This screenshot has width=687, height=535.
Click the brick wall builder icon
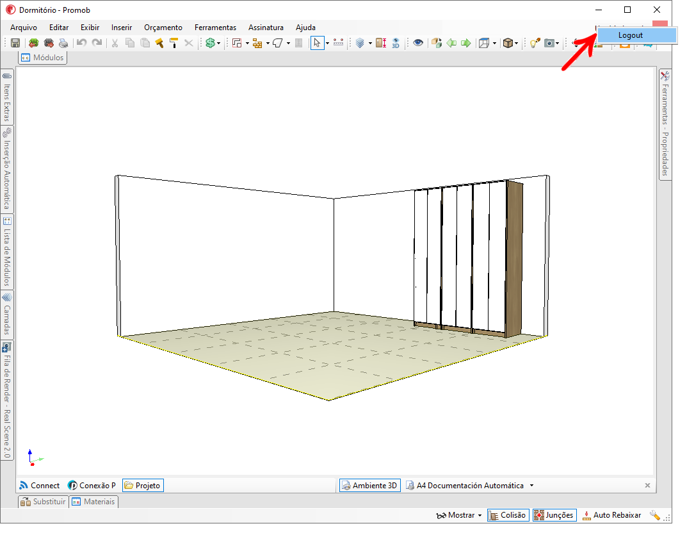coord(257,43)
